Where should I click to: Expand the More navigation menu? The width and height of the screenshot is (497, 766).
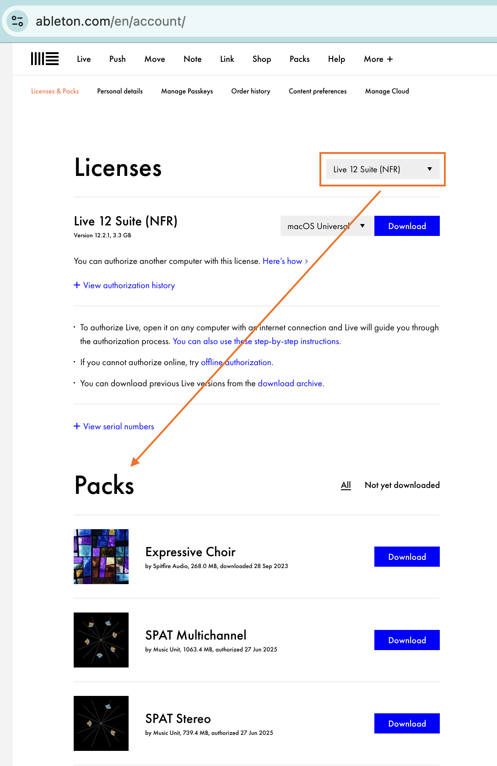pyautogui.click(x=378, y=59)
